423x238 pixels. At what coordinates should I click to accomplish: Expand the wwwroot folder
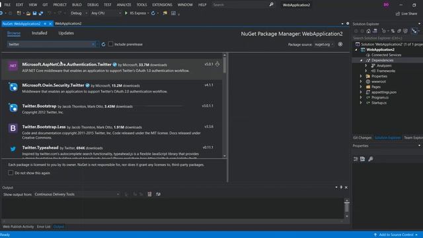pos(361,81)
